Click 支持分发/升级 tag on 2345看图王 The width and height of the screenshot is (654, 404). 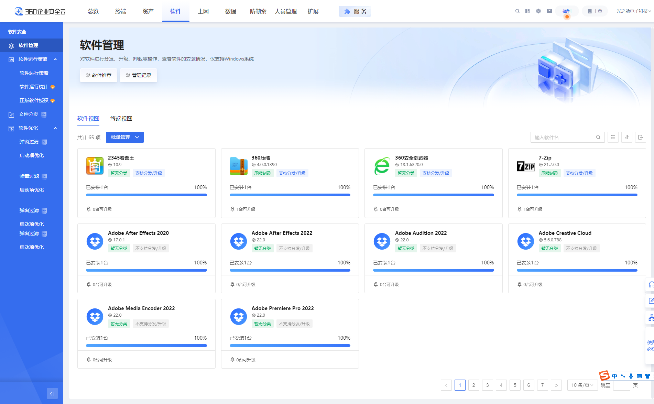point(149,173)
